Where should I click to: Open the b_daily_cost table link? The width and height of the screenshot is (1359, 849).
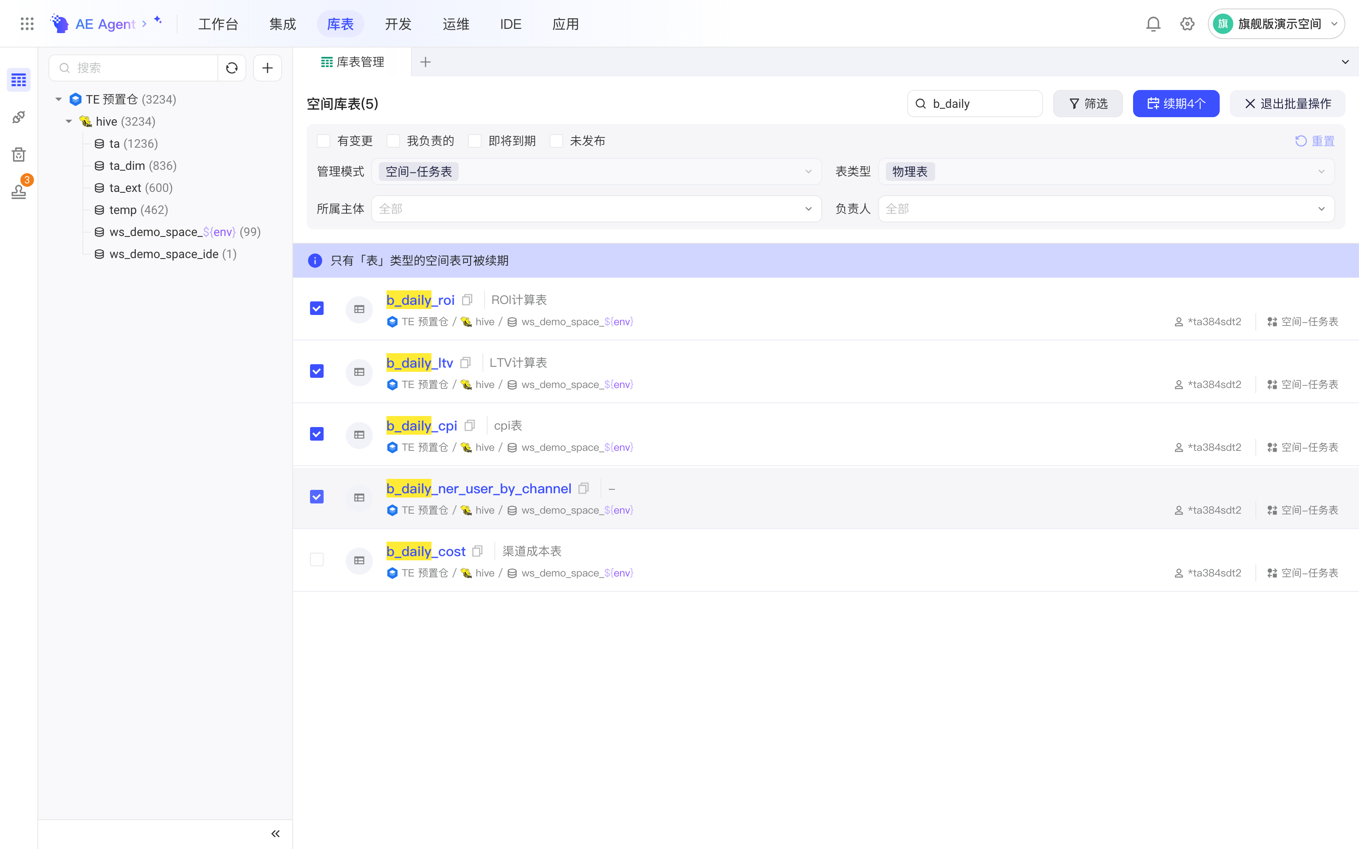click(x=426, y=551)
